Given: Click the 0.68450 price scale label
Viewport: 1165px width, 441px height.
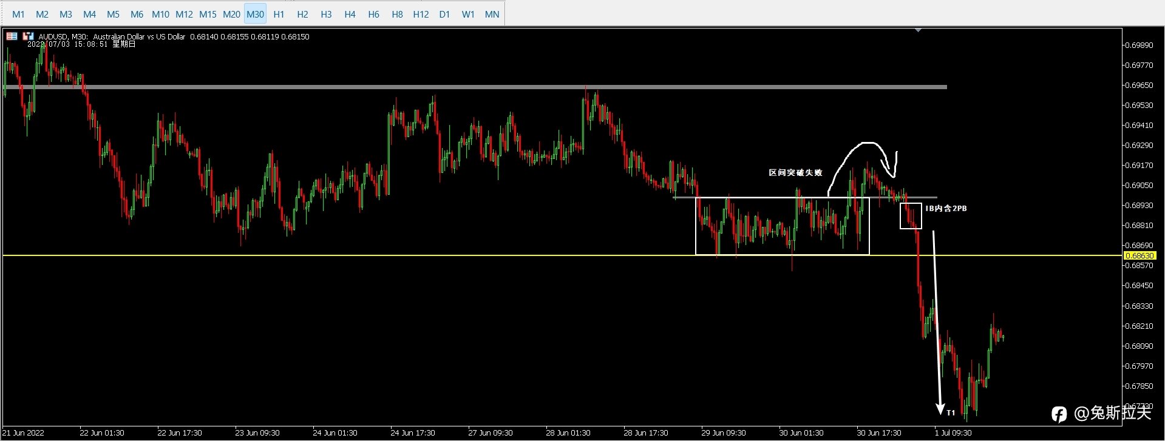Looking at the screenshot, I should click(x=1138, y=285).
